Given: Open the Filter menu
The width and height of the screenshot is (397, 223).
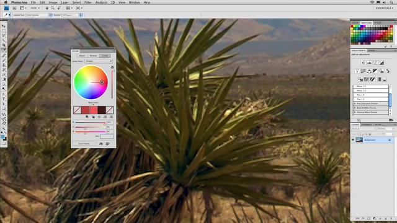Looking at the screenshot, I should pyautogui.click(x=88, y=2).
